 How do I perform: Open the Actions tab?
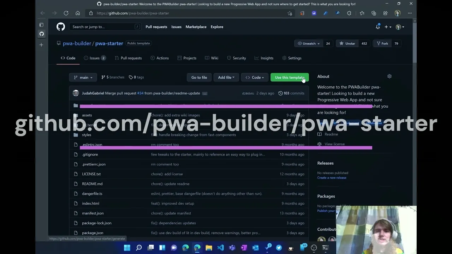pos(160,58)
